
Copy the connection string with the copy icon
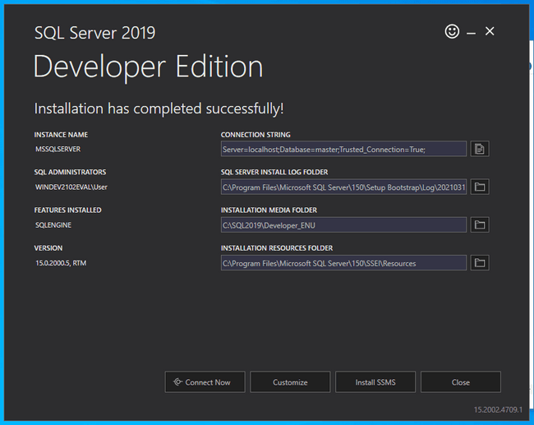click(481, 149)
